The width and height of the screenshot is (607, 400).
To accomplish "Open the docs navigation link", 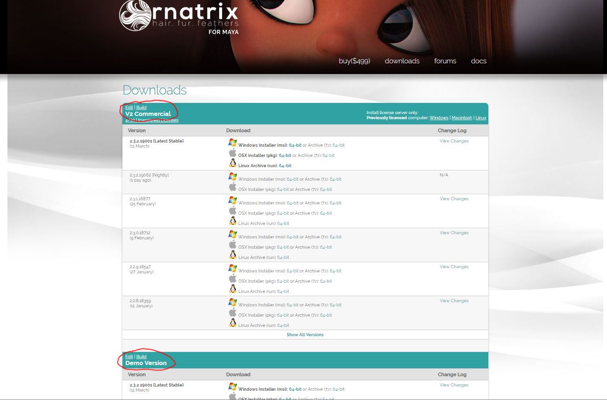I will [x=479, y=61].
